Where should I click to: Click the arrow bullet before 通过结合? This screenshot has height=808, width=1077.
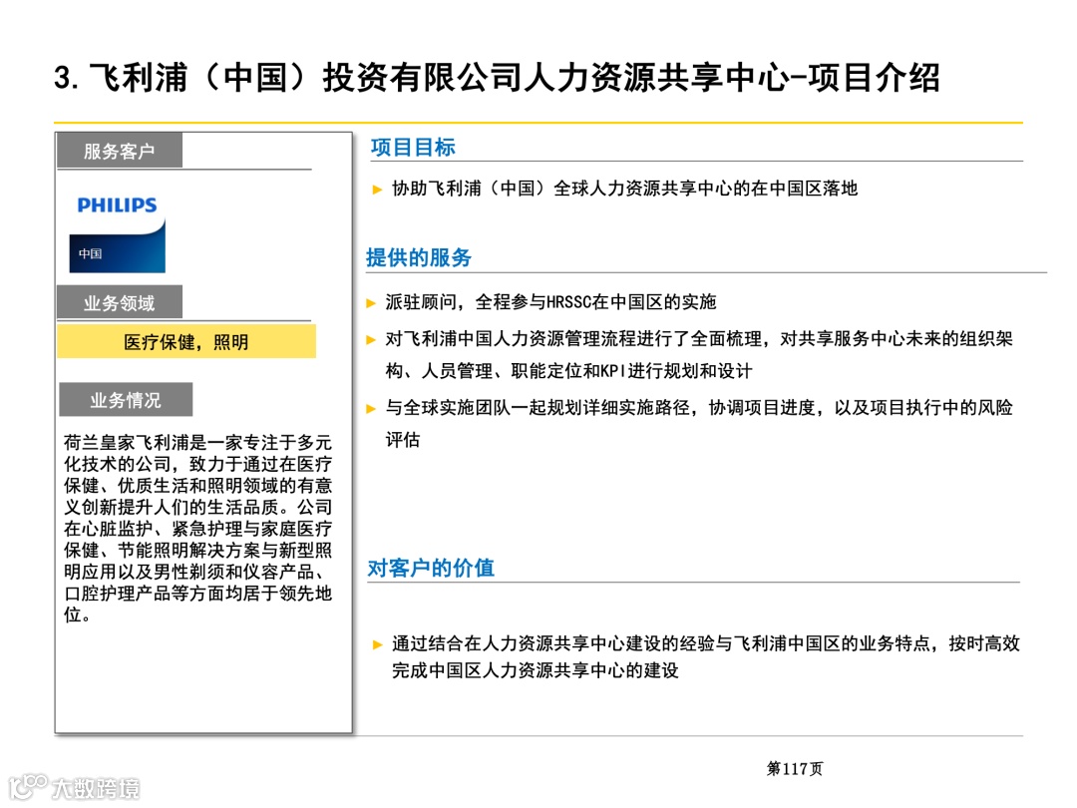(x=377, y=644)
